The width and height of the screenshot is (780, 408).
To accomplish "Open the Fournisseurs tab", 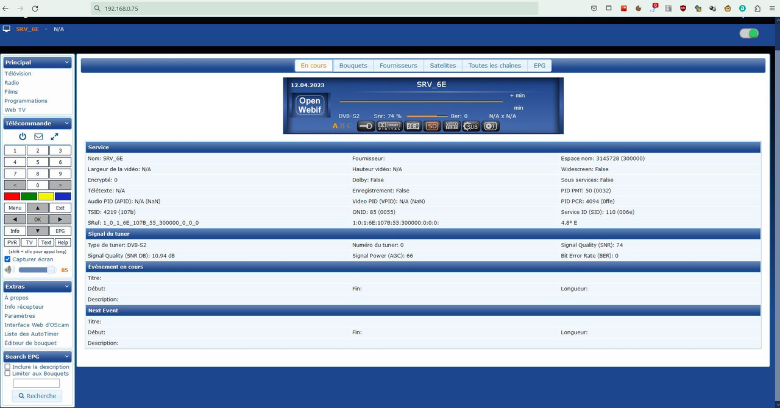I will point(399,66).
